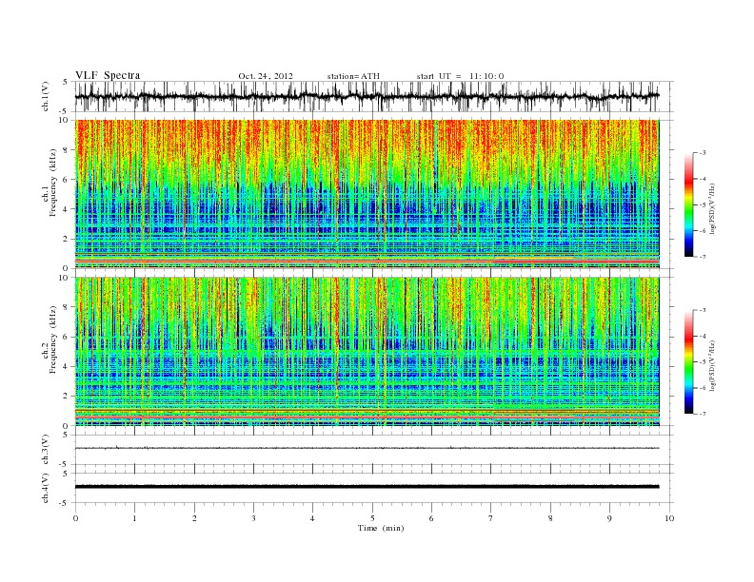754x582 pixels.
Task: Click time axis tick label '7'
Action: coord(491,518)
